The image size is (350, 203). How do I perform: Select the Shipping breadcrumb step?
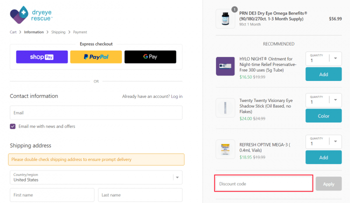point(58,32)
